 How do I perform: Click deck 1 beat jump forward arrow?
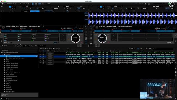(x=65, y=39)
